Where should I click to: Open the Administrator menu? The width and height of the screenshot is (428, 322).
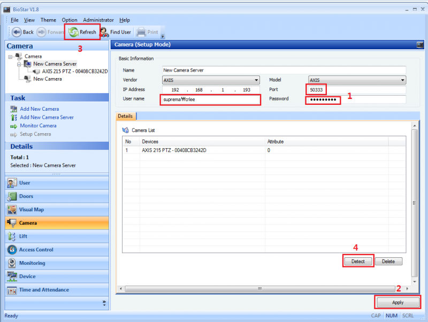98,20
